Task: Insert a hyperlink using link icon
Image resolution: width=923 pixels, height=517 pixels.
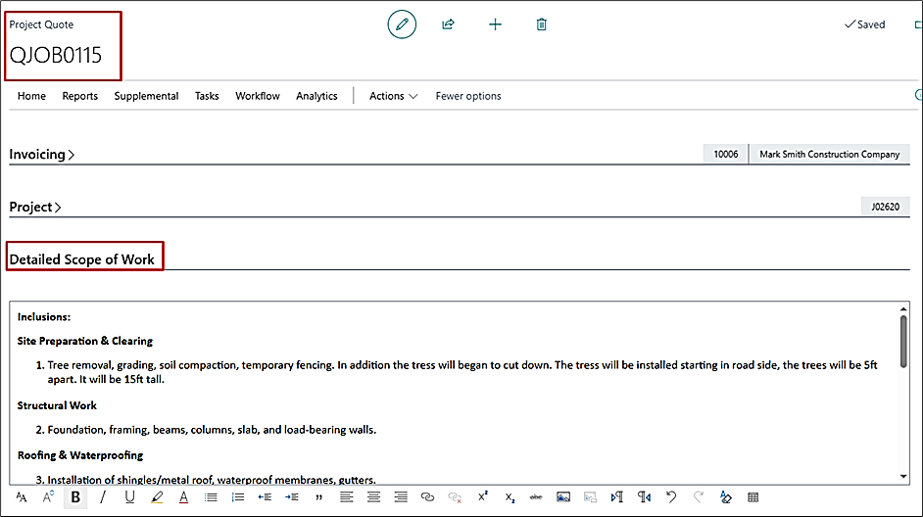Action: pos(427,497)
